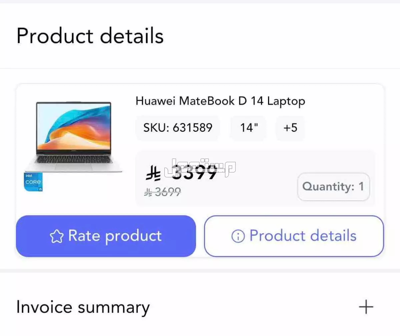Click the star icon on Rate product
The height and width of the screenshot is (336, 400).
pyautogui.click(x=56, y=236)
